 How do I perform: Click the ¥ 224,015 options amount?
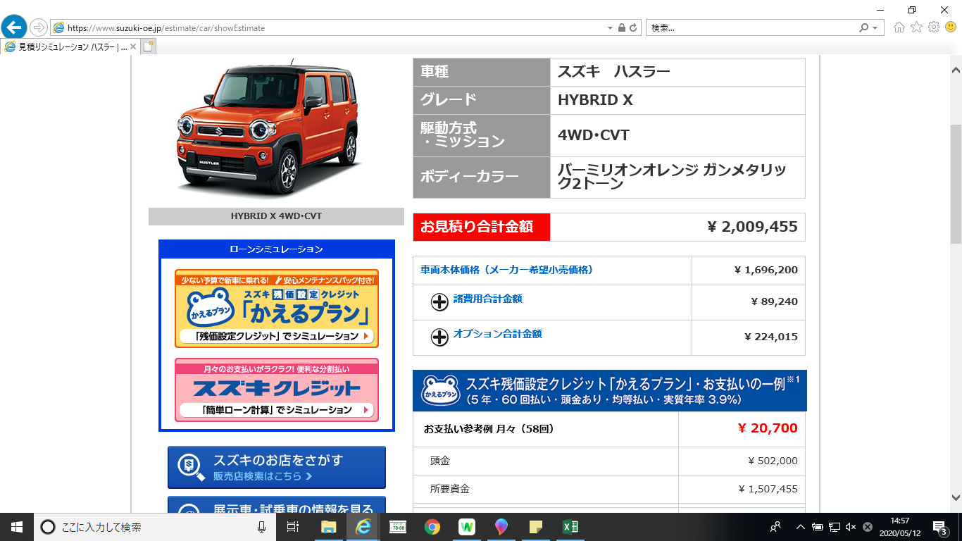coord(770,337)
